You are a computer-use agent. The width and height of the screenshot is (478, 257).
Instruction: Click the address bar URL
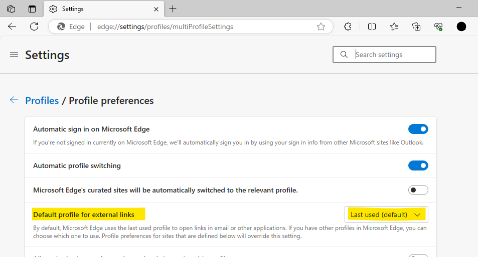click(165, 26)
